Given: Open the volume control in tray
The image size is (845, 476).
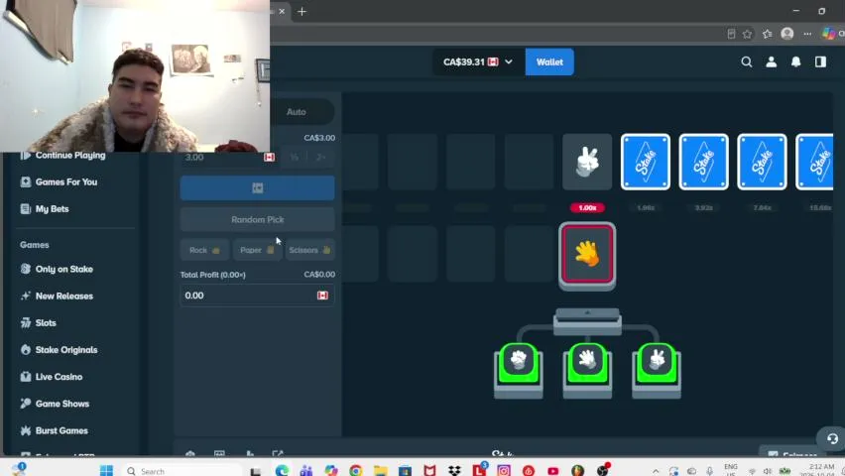Looking at the screenshot, I should [767, 471].
